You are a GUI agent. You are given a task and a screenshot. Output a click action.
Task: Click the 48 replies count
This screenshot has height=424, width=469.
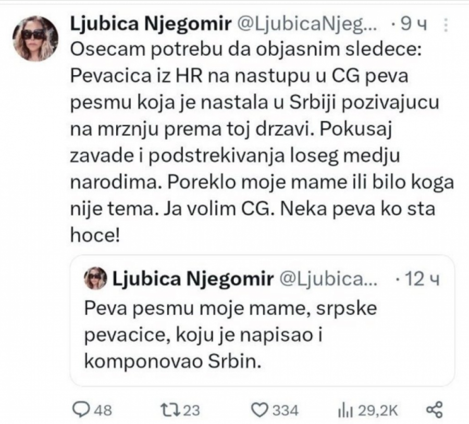[103, 410]
